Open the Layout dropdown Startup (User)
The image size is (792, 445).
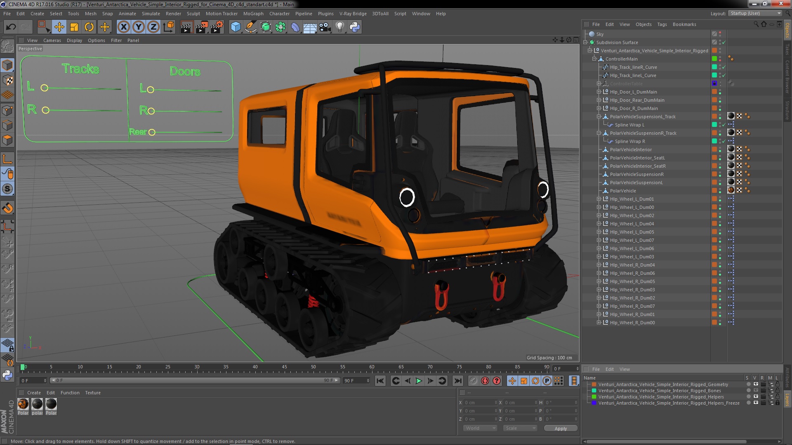[x=755, y=13]
